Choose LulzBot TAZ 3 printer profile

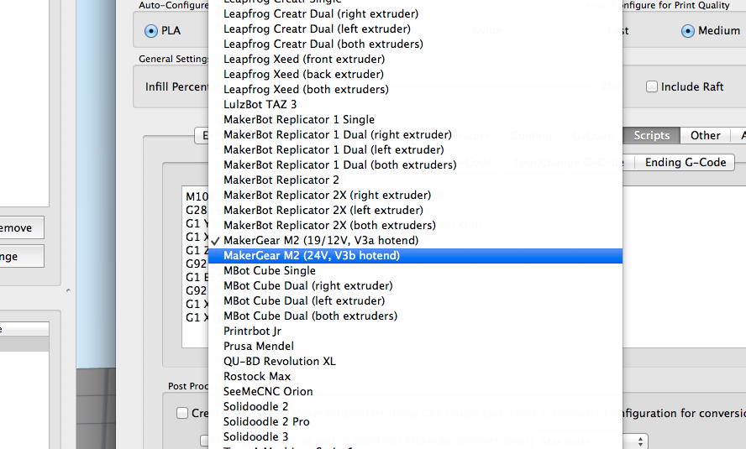(x=260, y=104)
